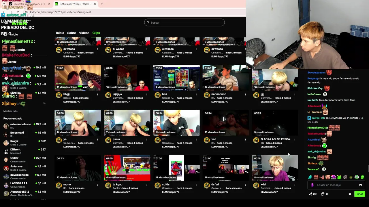The width and height of the screenshot is (369, 207).
Task: Open a new browser tab
Action: 102,4
